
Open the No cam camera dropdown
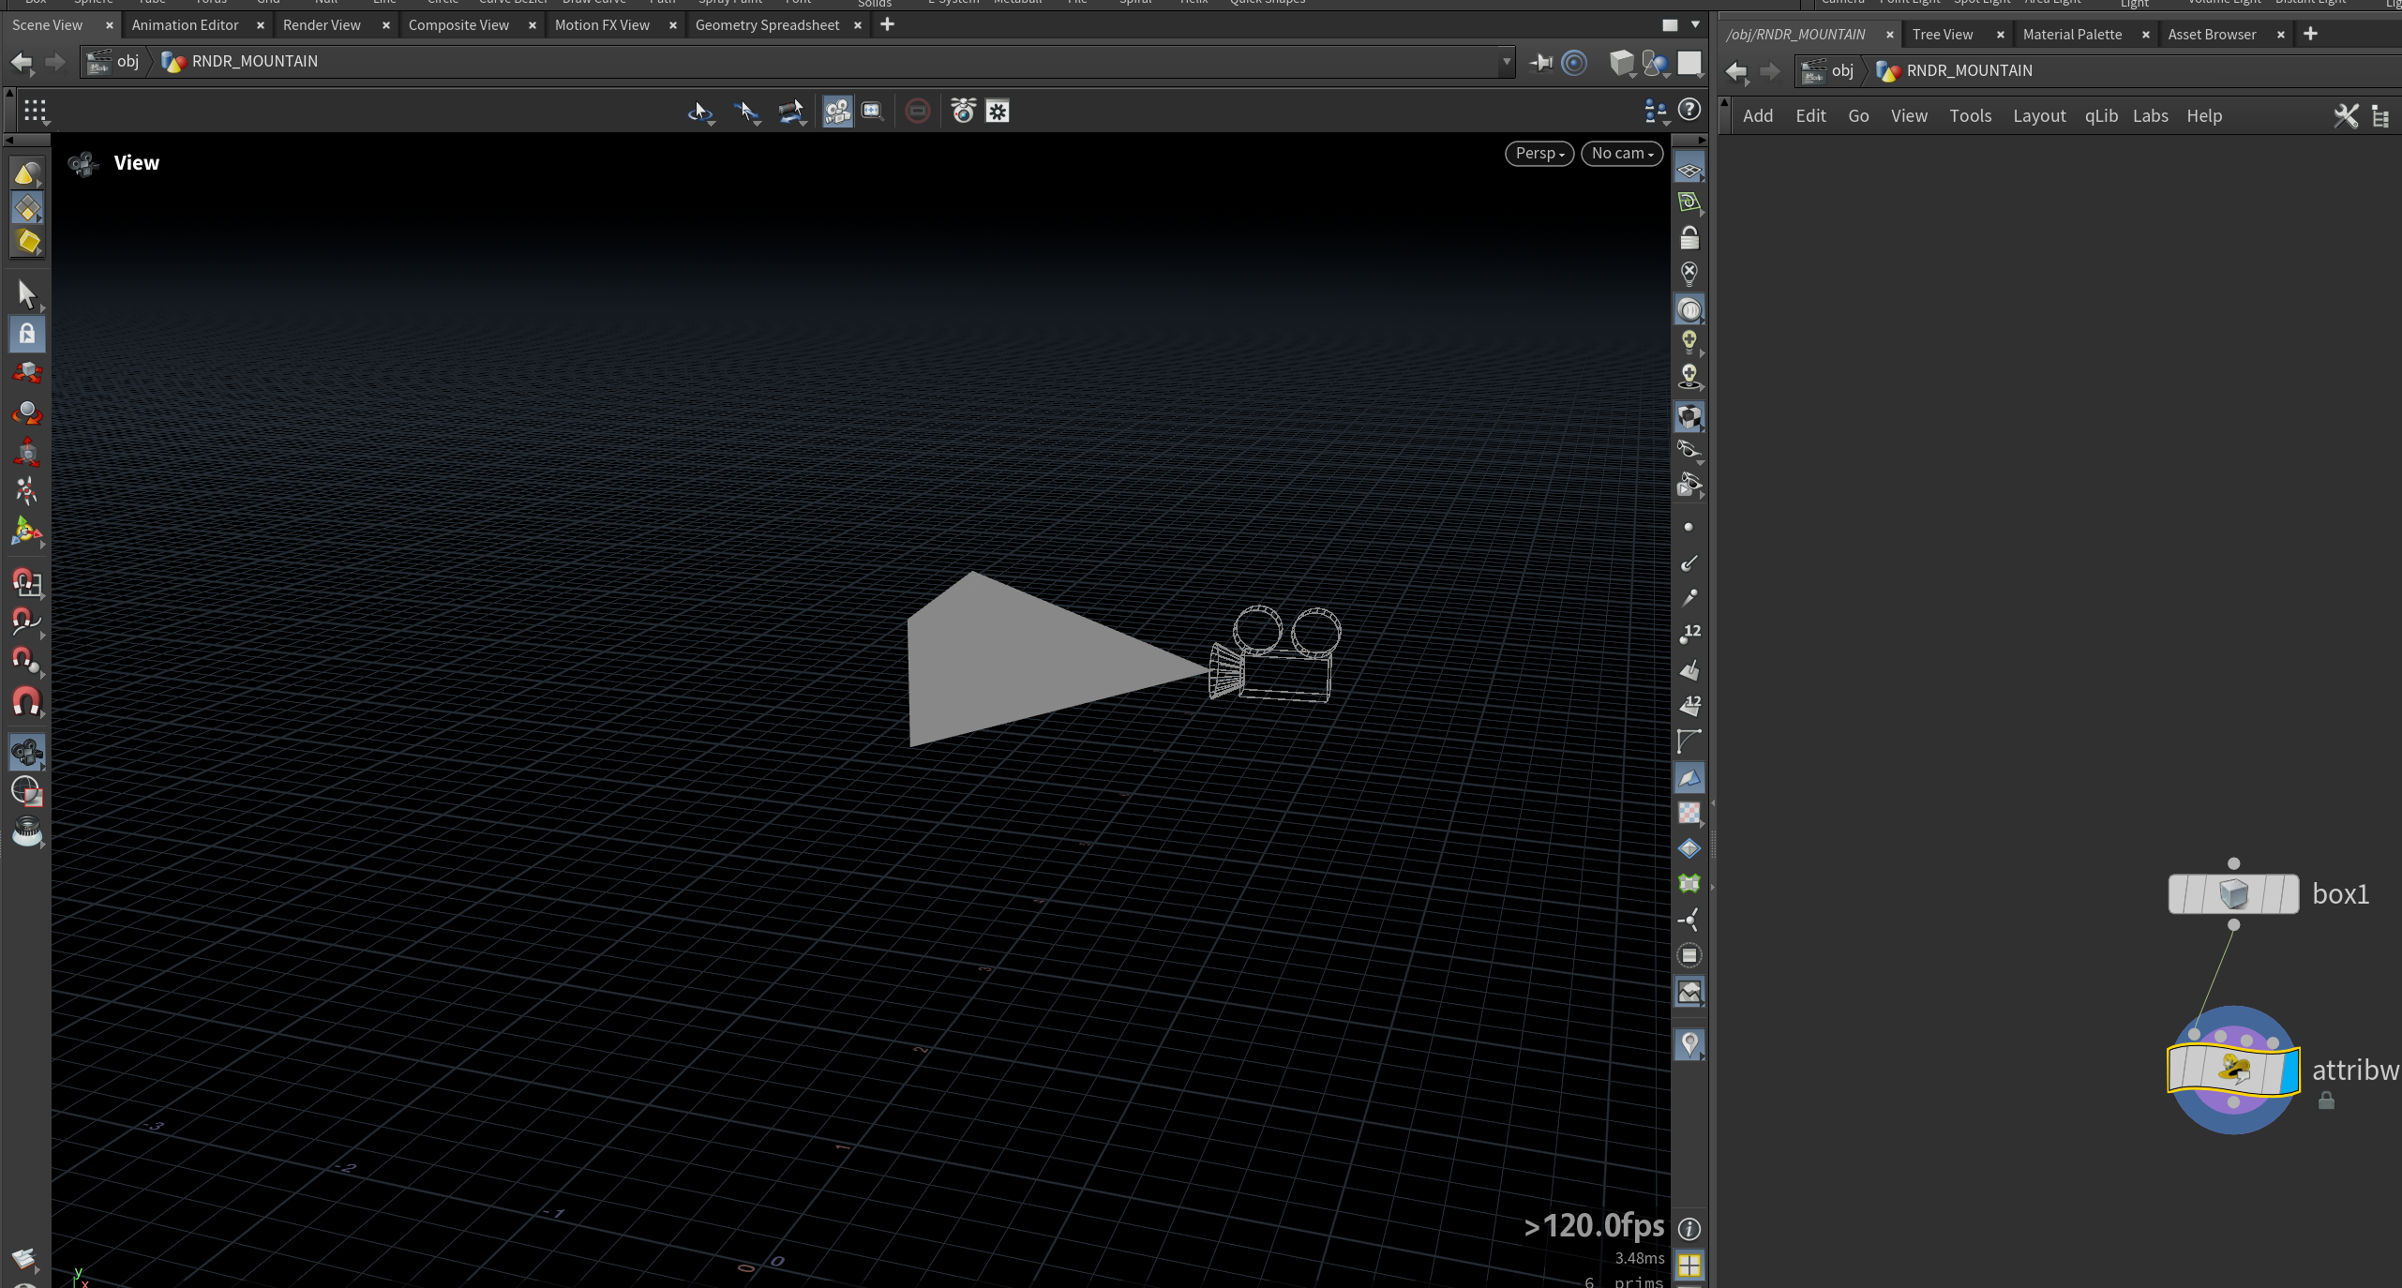pos(1622,153)
